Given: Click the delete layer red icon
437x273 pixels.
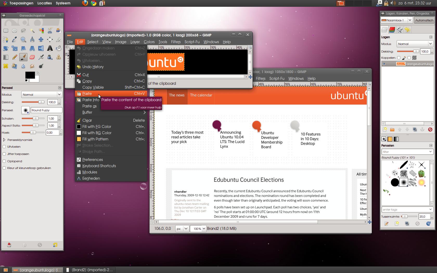Looking at the screenshot, I should [x=430, y=129].
